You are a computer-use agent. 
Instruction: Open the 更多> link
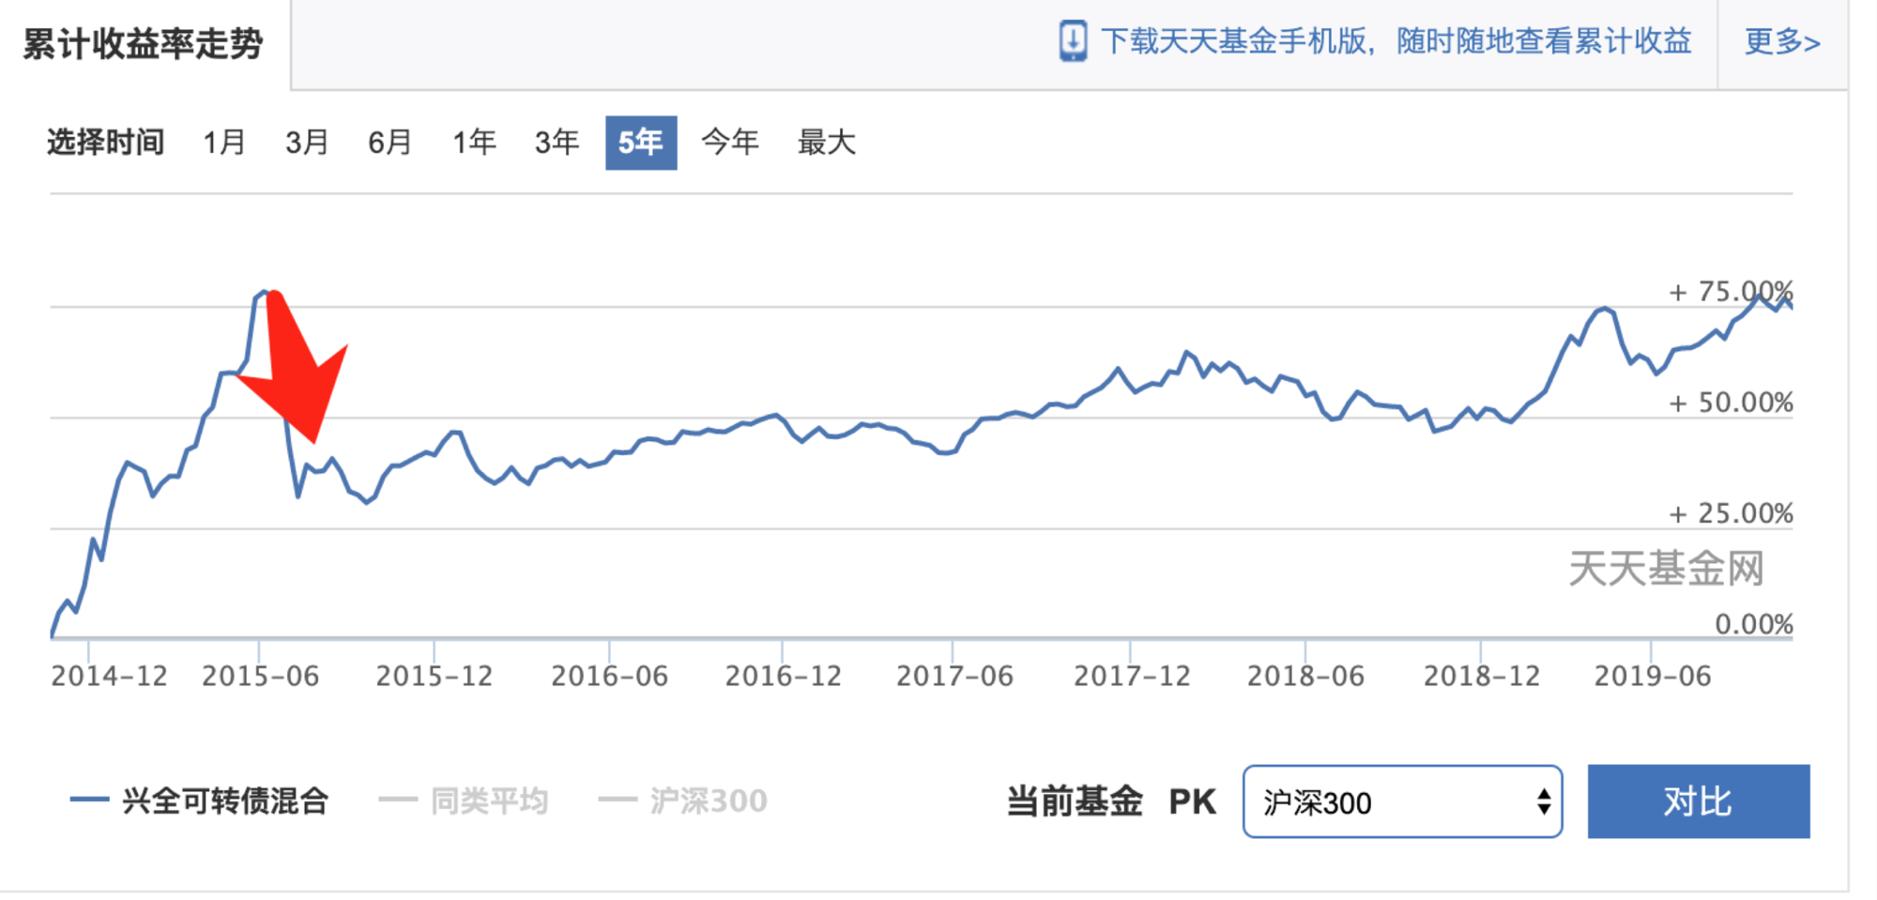tap(1782, 42)
